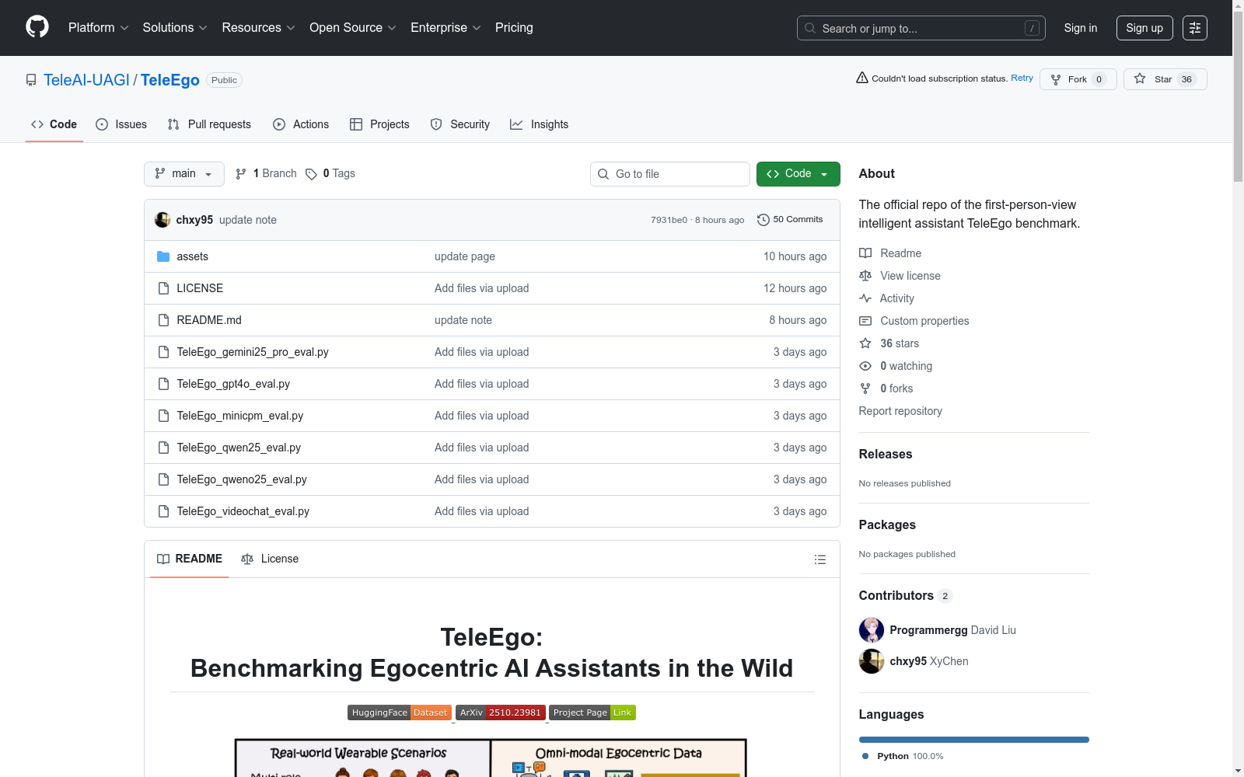This screenshot has height=777, width=1244.
Task: View the 1 Branch list
Action: pyautogui.click(x=266, y=173)
